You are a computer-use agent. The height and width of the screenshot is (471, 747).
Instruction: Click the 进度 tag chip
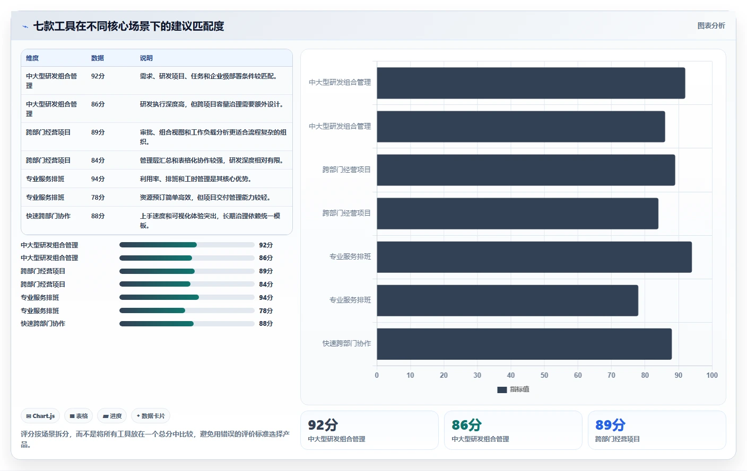112,416
